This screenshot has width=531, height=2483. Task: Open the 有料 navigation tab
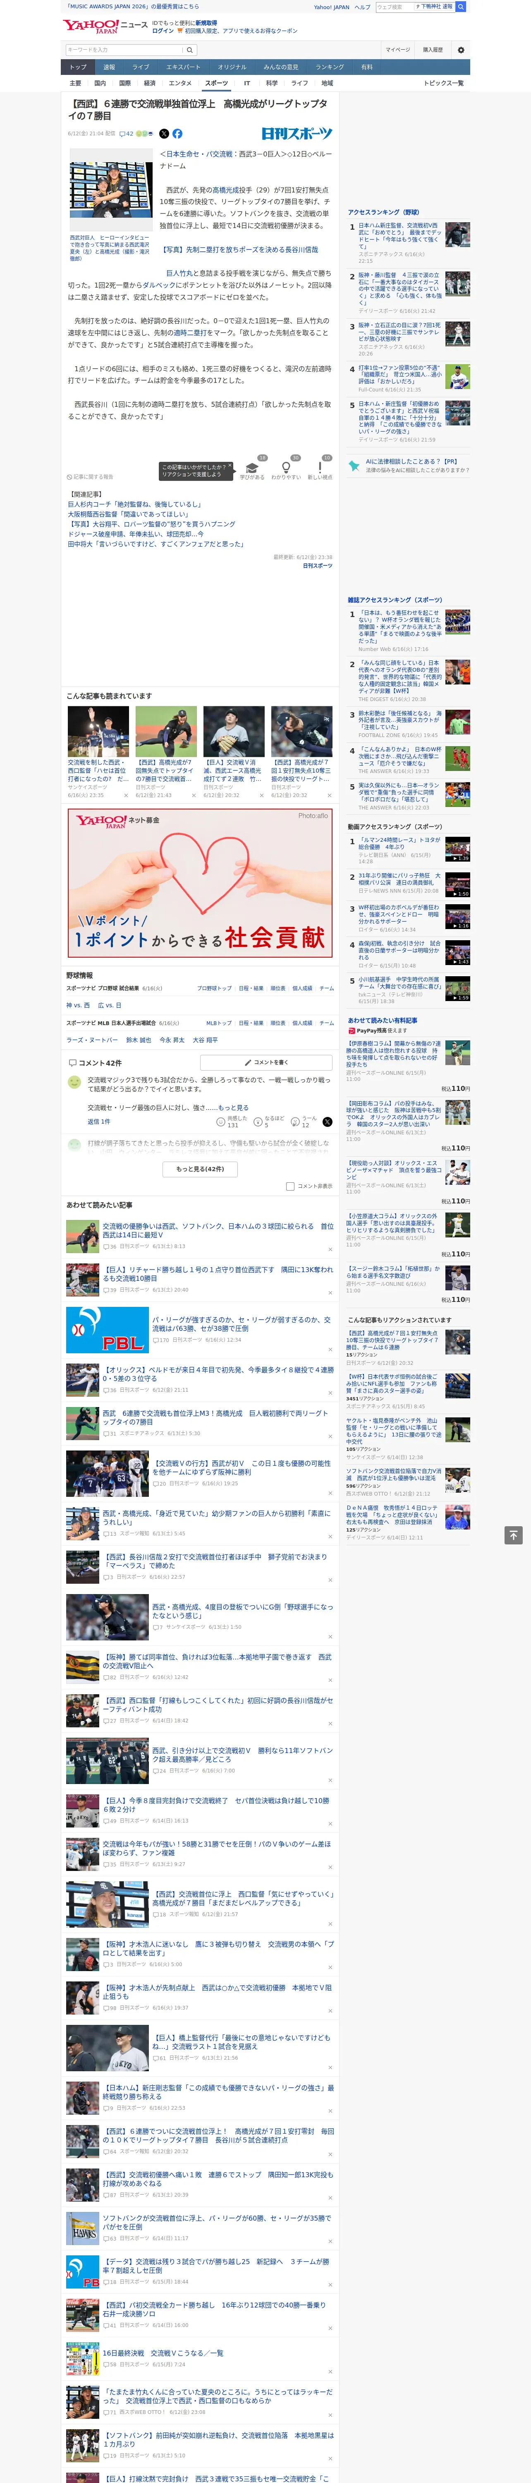coord(366,67)
